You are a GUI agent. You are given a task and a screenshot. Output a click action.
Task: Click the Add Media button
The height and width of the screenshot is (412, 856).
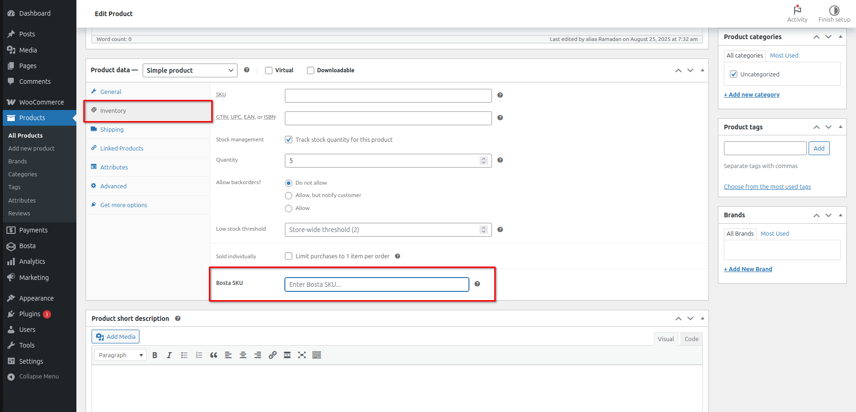116,337
